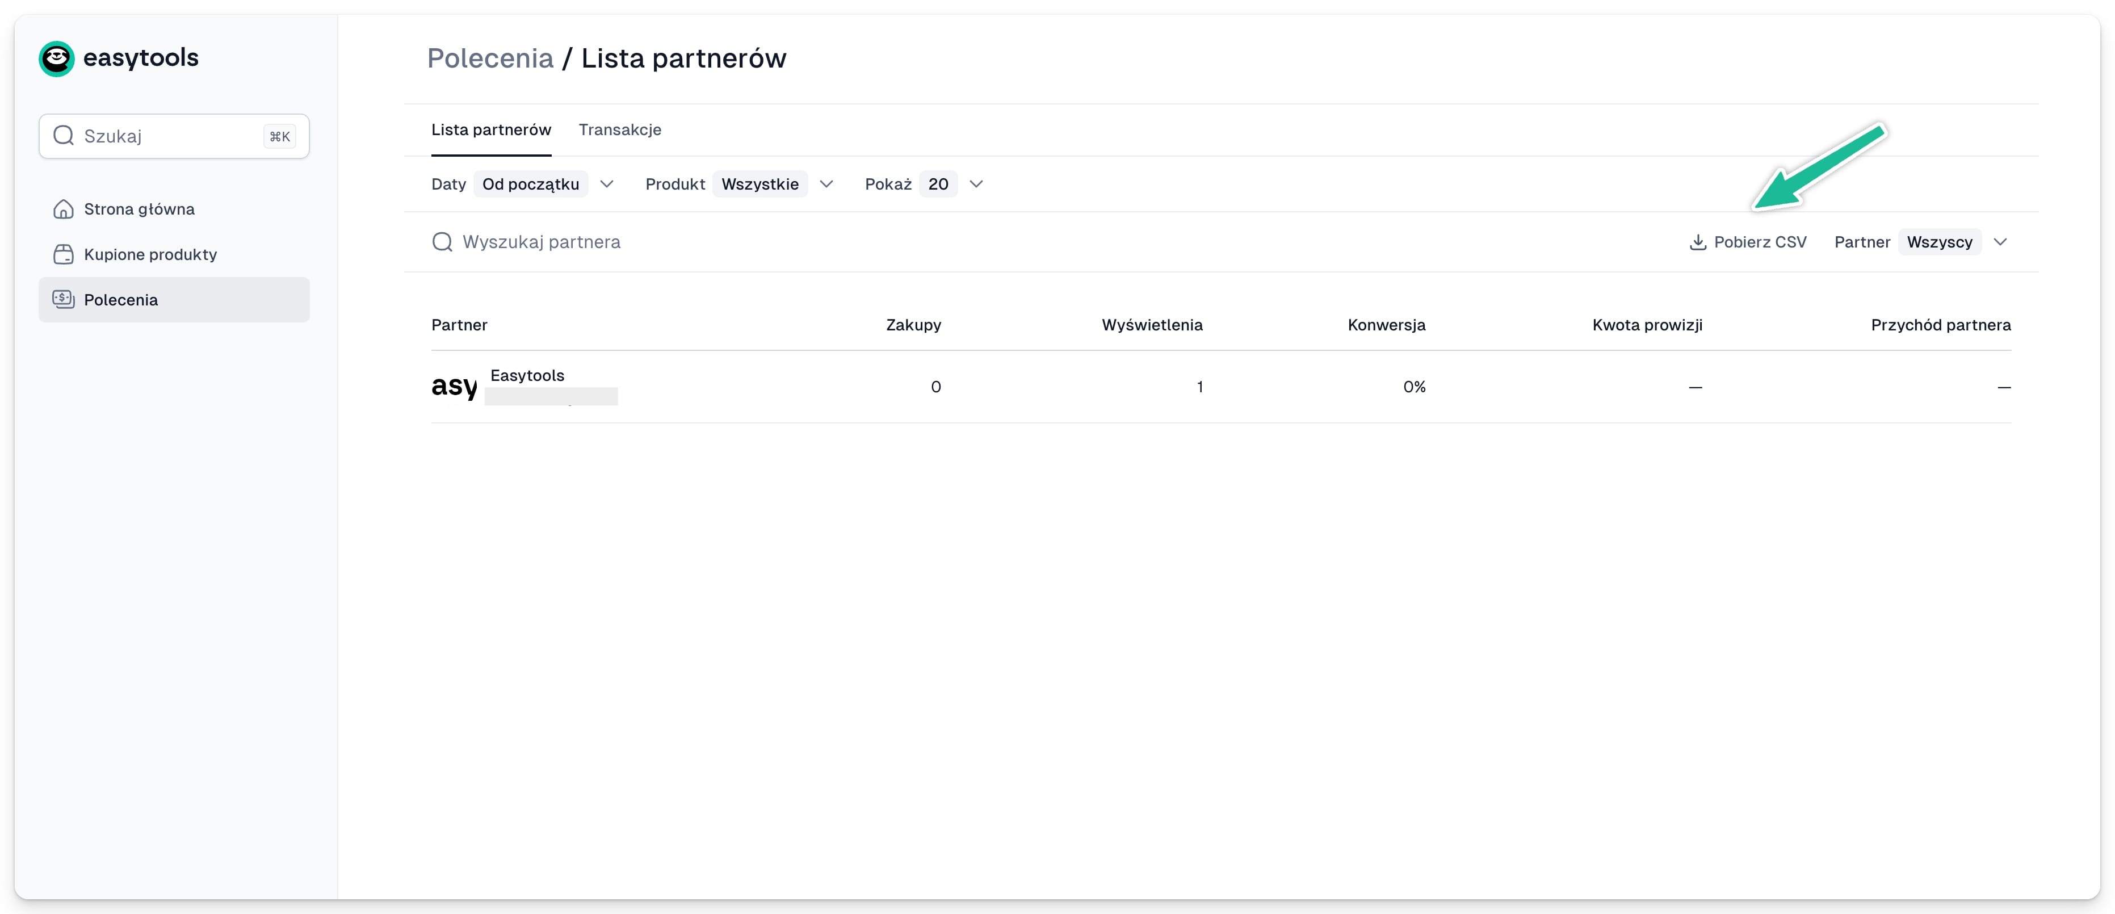Select the Lista partnerów tab
2115x914 pixels.
coord(491,130)
